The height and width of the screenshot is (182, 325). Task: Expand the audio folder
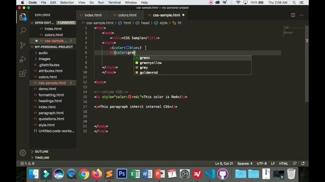pos(43,53)
